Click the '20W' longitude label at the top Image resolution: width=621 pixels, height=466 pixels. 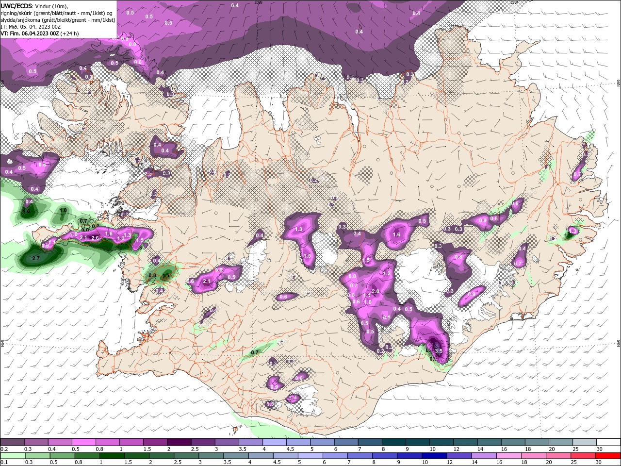pos(258,2)
